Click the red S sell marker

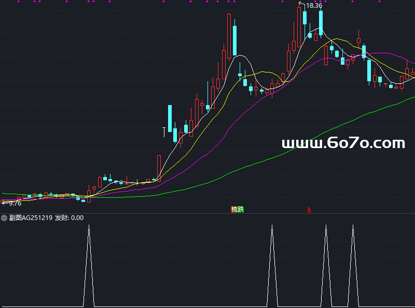(x=309, y=210)
